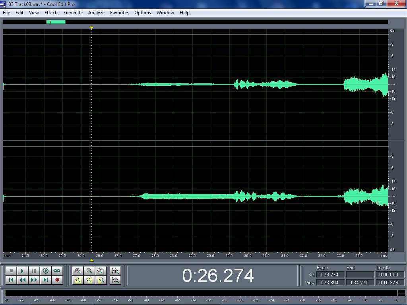Click the 28.0 mark on time ruler
The width and height of the screenshot is (407, 305).
tap(155, 256)
